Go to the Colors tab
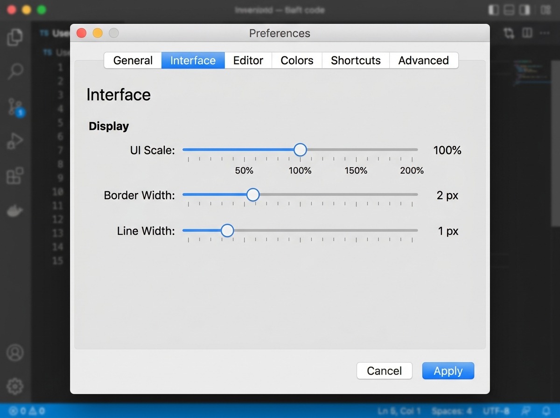 pyautogui.click(x=297, y=60)
